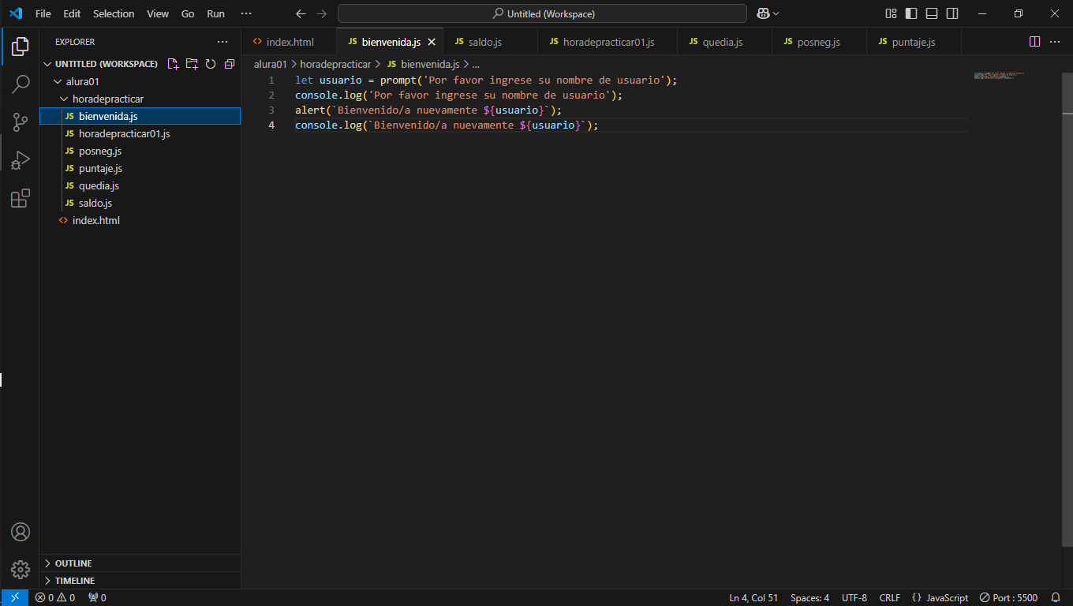1073x606 pixels.
Task: Open the Customize Layout icon
Action: coord(892,13)
